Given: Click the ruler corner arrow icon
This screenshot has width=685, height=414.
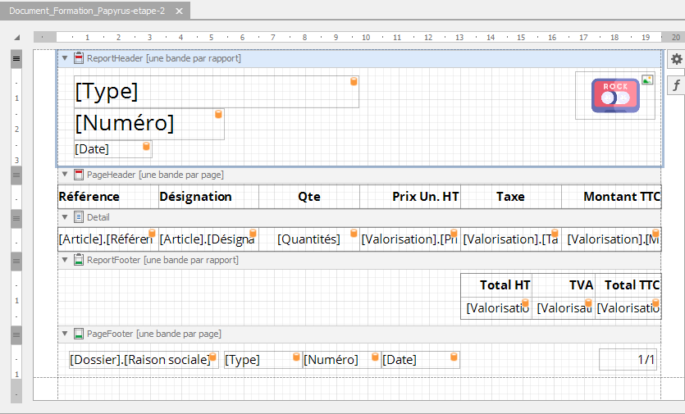Looking at the screenshot, I should click(x=18, y=38).
